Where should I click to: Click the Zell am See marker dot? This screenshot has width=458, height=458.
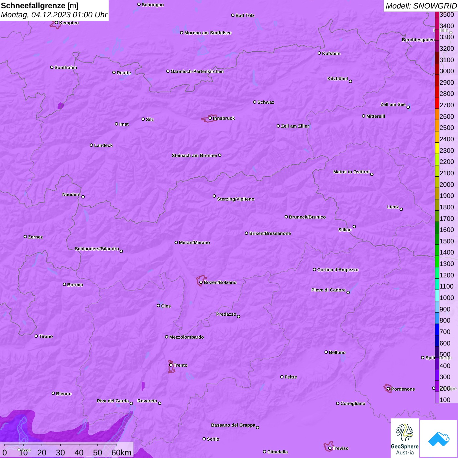[x=408, y=107]
